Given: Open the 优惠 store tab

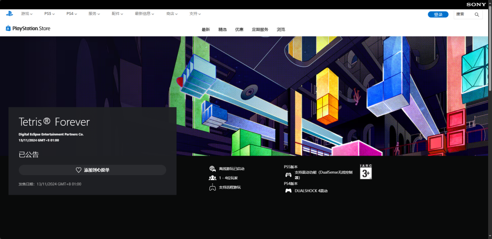Looking at the screenshot, I should coord(239,29).
